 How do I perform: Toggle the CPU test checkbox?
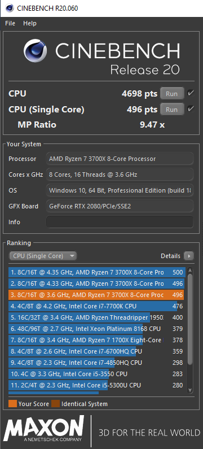191,93
